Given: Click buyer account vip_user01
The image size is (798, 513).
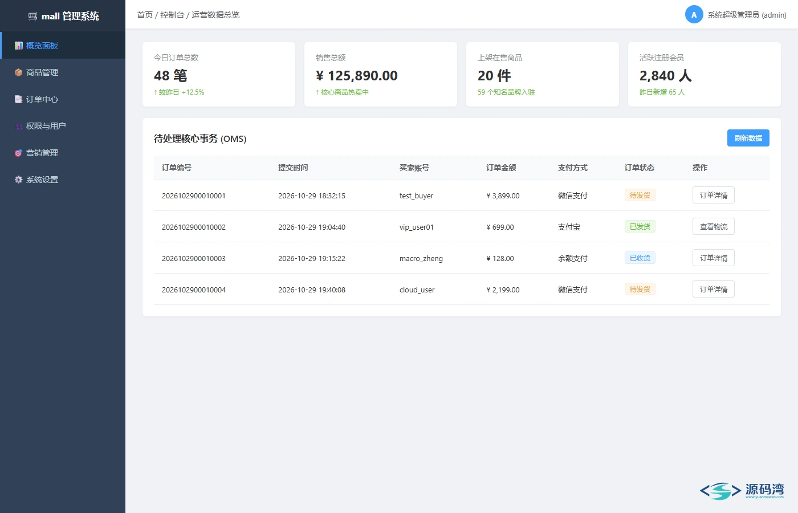Looking at the screenshot, I should (x=417, y=227).
